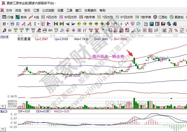Activate the crosshair cursor tool
Image resolution: width=187 pixels, height=132 pixels.
(121, 24)
